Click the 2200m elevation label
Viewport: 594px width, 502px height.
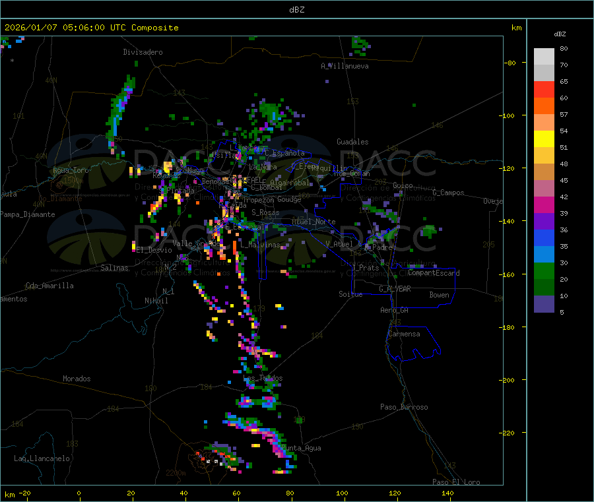176,473
